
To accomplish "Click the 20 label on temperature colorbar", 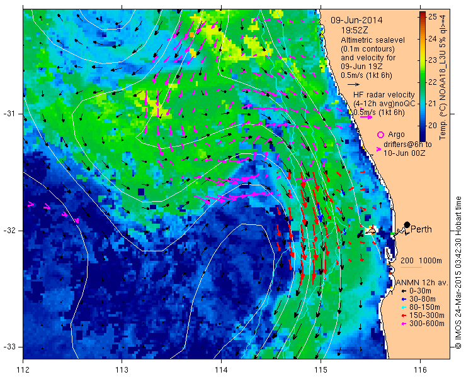I will (x=433, y=125).
